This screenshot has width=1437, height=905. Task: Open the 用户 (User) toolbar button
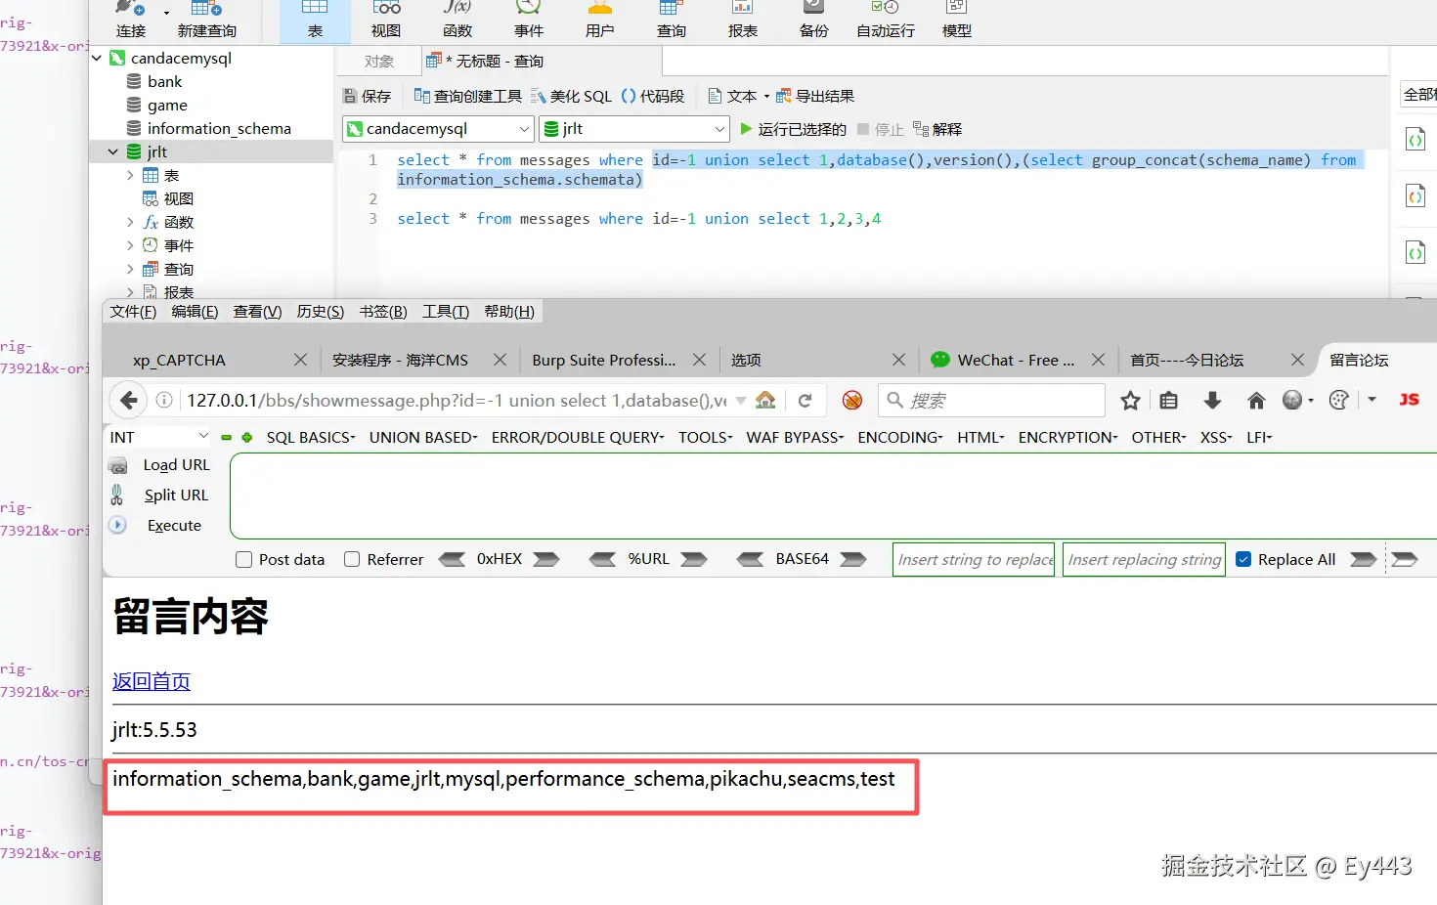(600, 21)
